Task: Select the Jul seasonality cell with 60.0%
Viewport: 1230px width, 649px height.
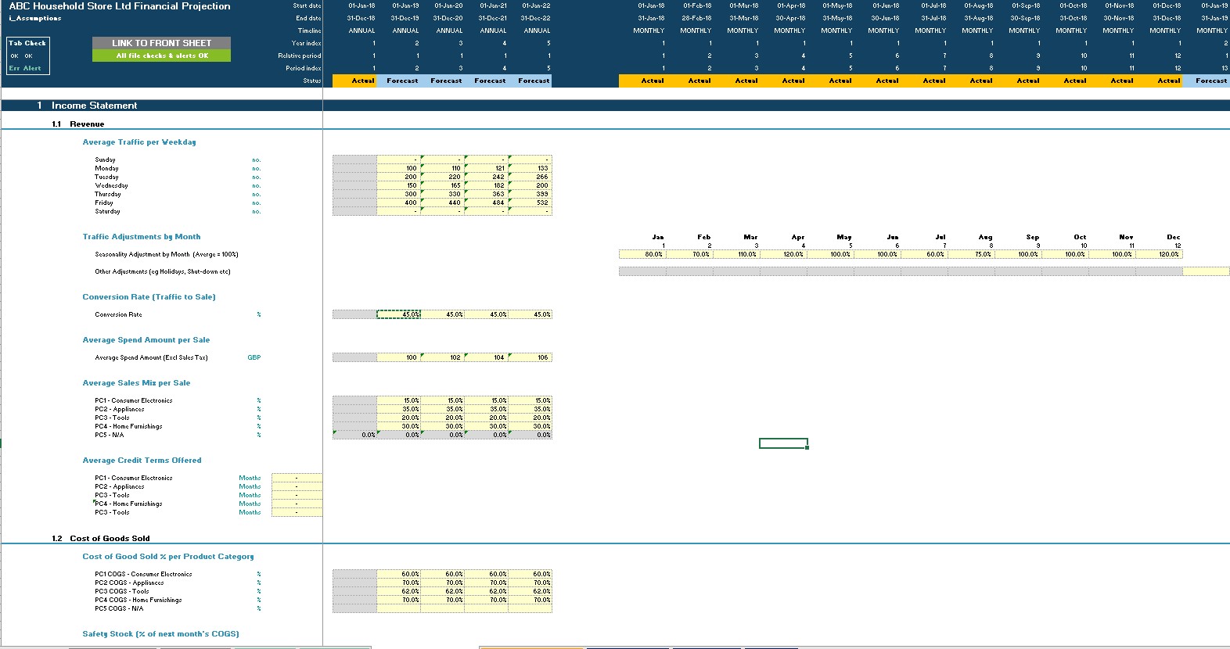Action: point(924,254)
